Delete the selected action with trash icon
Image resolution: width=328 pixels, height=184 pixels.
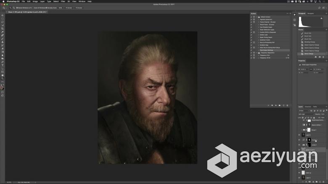287,105
